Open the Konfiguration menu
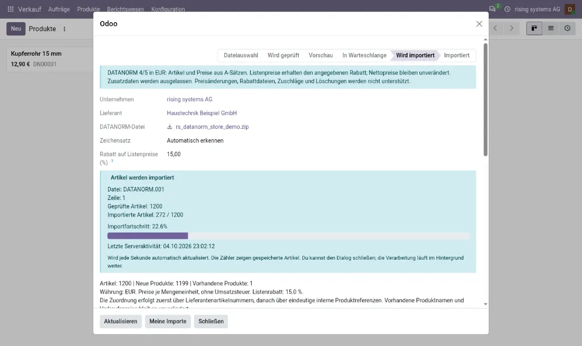 168,9
